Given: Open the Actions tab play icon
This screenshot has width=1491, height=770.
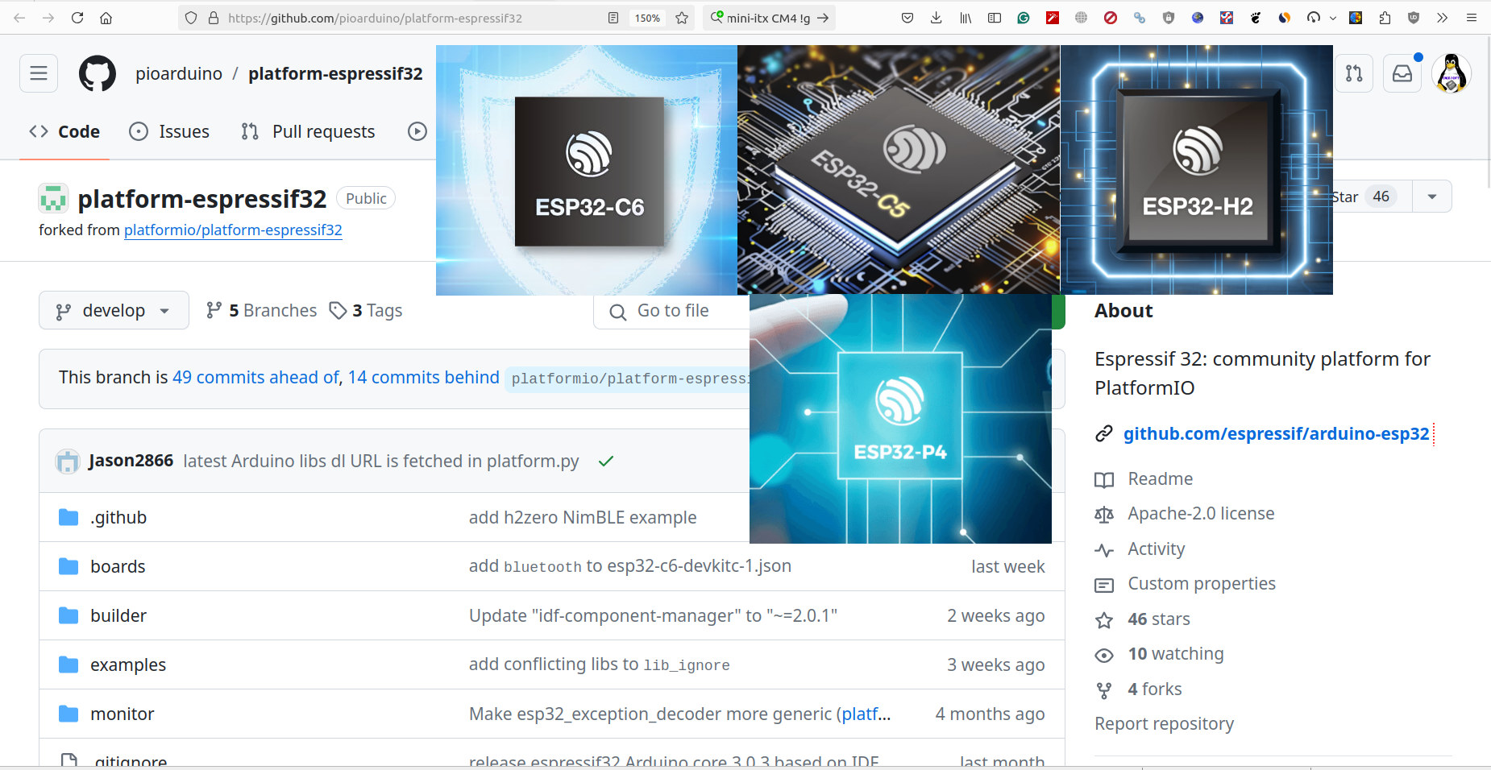Looking at the screenshot, I should point(417,131).
